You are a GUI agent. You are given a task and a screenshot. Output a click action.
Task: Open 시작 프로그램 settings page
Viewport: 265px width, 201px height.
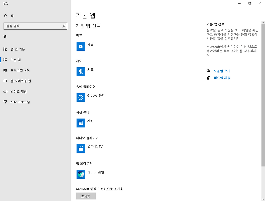pyautogui.click(x=20, y=102)
